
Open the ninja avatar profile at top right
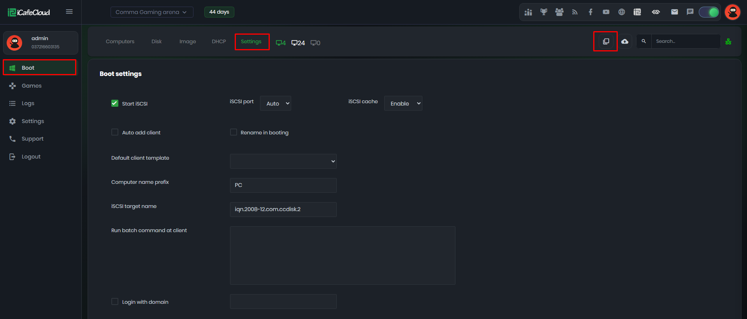[x=733, y=12]
